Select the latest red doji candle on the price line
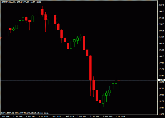 click(119, 80)
